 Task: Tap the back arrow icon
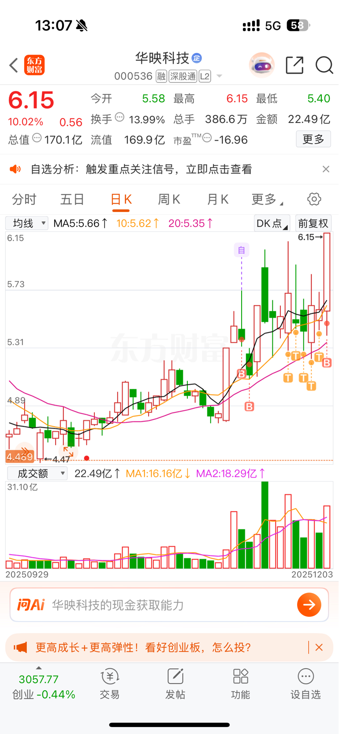coord(14,65)
